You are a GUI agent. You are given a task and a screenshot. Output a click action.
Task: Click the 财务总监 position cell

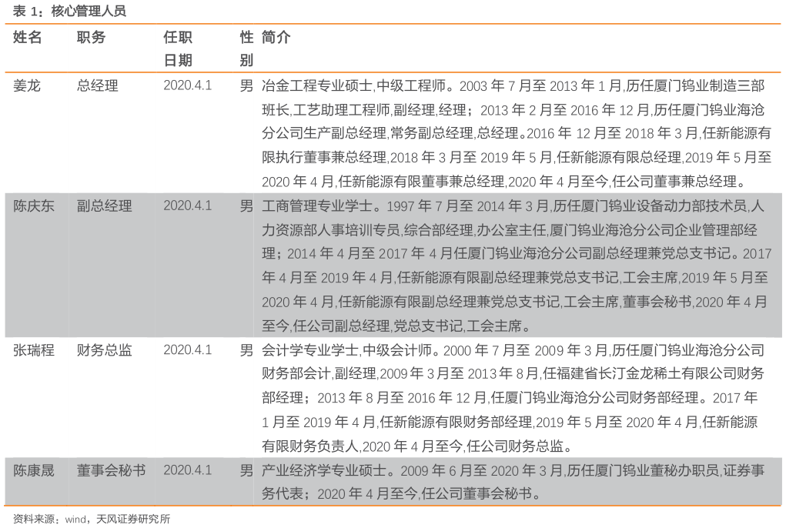pos(105,350)
